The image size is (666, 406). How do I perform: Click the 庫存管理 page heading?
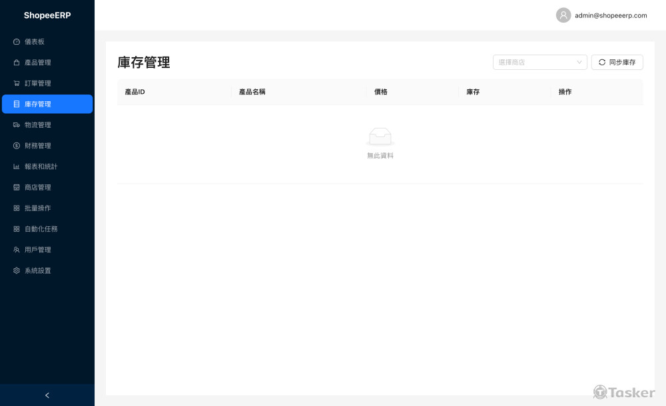(144, 63)
